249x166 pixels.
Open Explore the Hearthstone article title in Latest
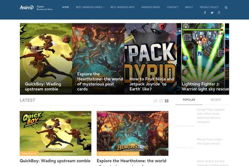point(132,162)
